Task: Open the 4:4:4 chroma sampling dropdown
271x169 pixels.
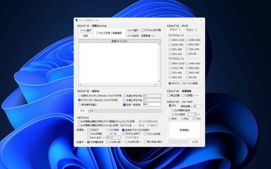Action: coord(198,96)
